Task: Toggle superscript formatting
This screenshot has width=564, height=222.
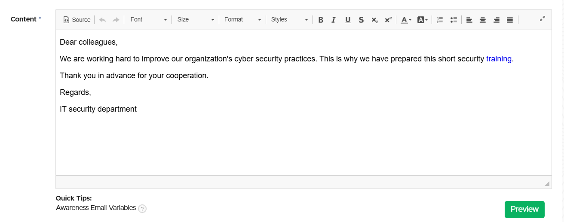Action: point(388,20)
